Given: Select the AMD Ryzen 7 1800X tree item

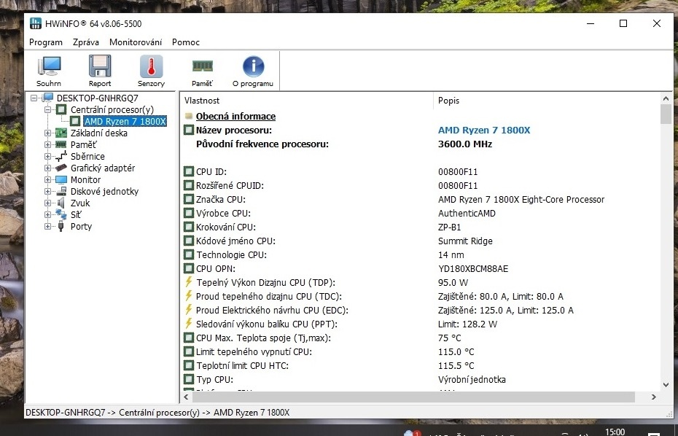Looking at the screenshot, I should click(x=125, y=121).
